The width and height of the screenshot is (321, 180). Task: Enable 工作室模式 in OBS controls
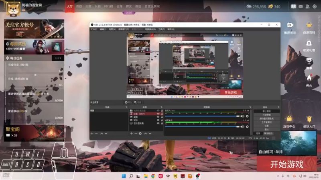266,122
